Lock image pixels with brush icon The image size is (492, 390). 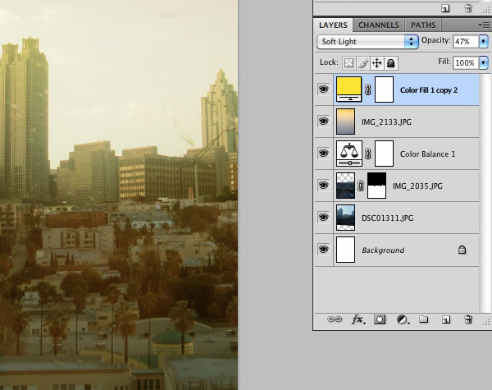click(363, 62)
